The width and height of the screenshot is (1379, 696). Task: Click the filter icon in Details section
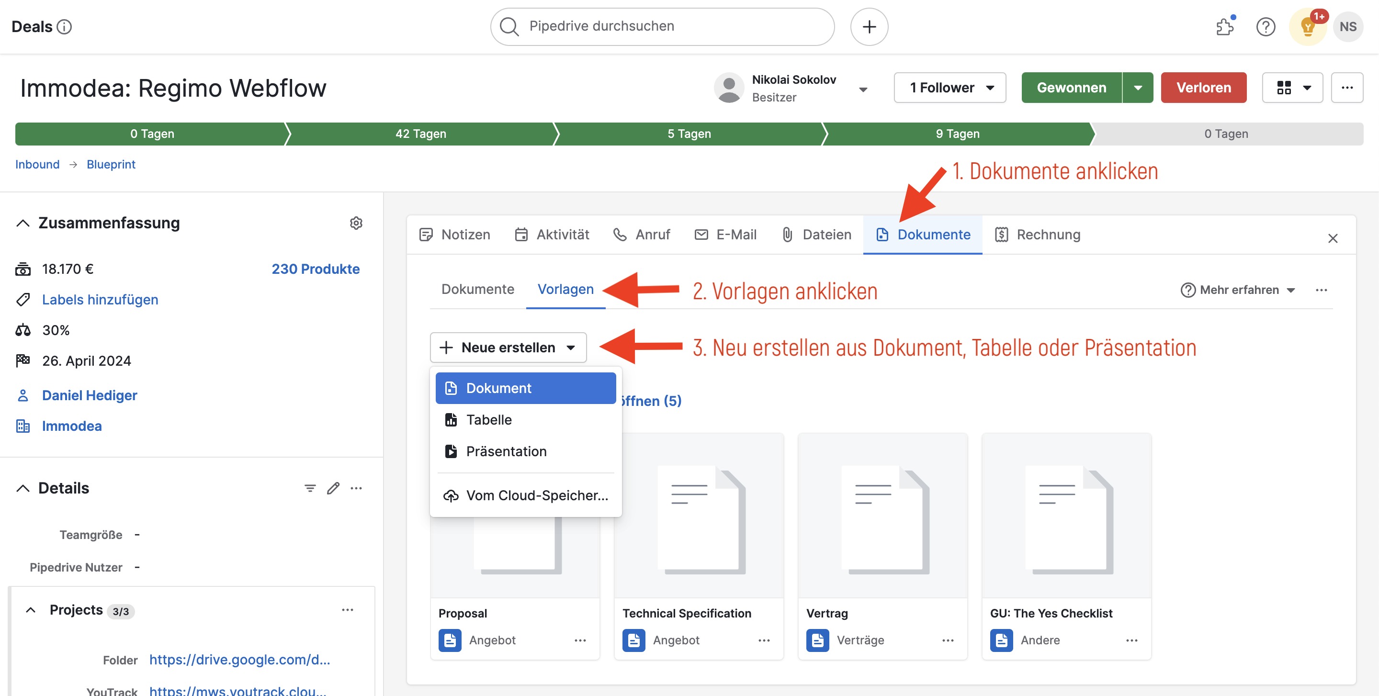click(x=310, y=488)
